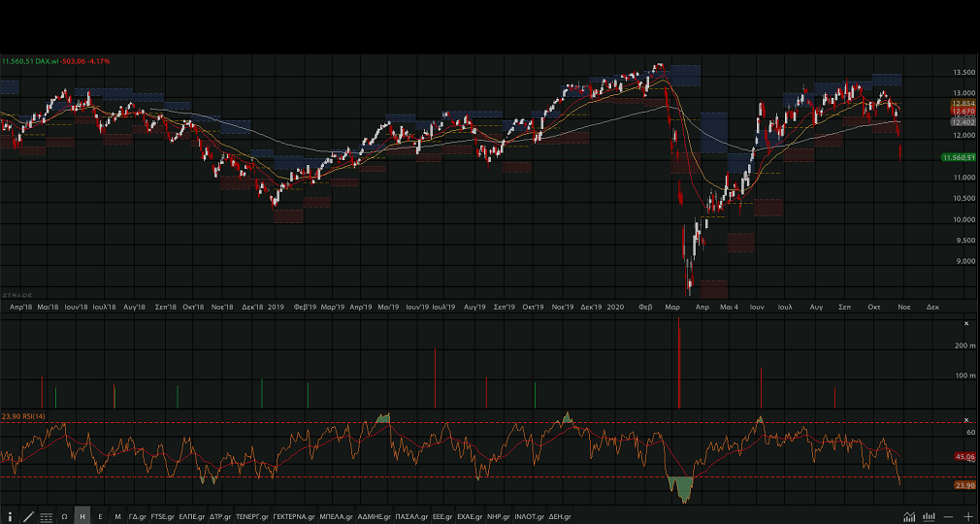Load the ΔΕΗ.gr symbol

[x=561, y=517]
